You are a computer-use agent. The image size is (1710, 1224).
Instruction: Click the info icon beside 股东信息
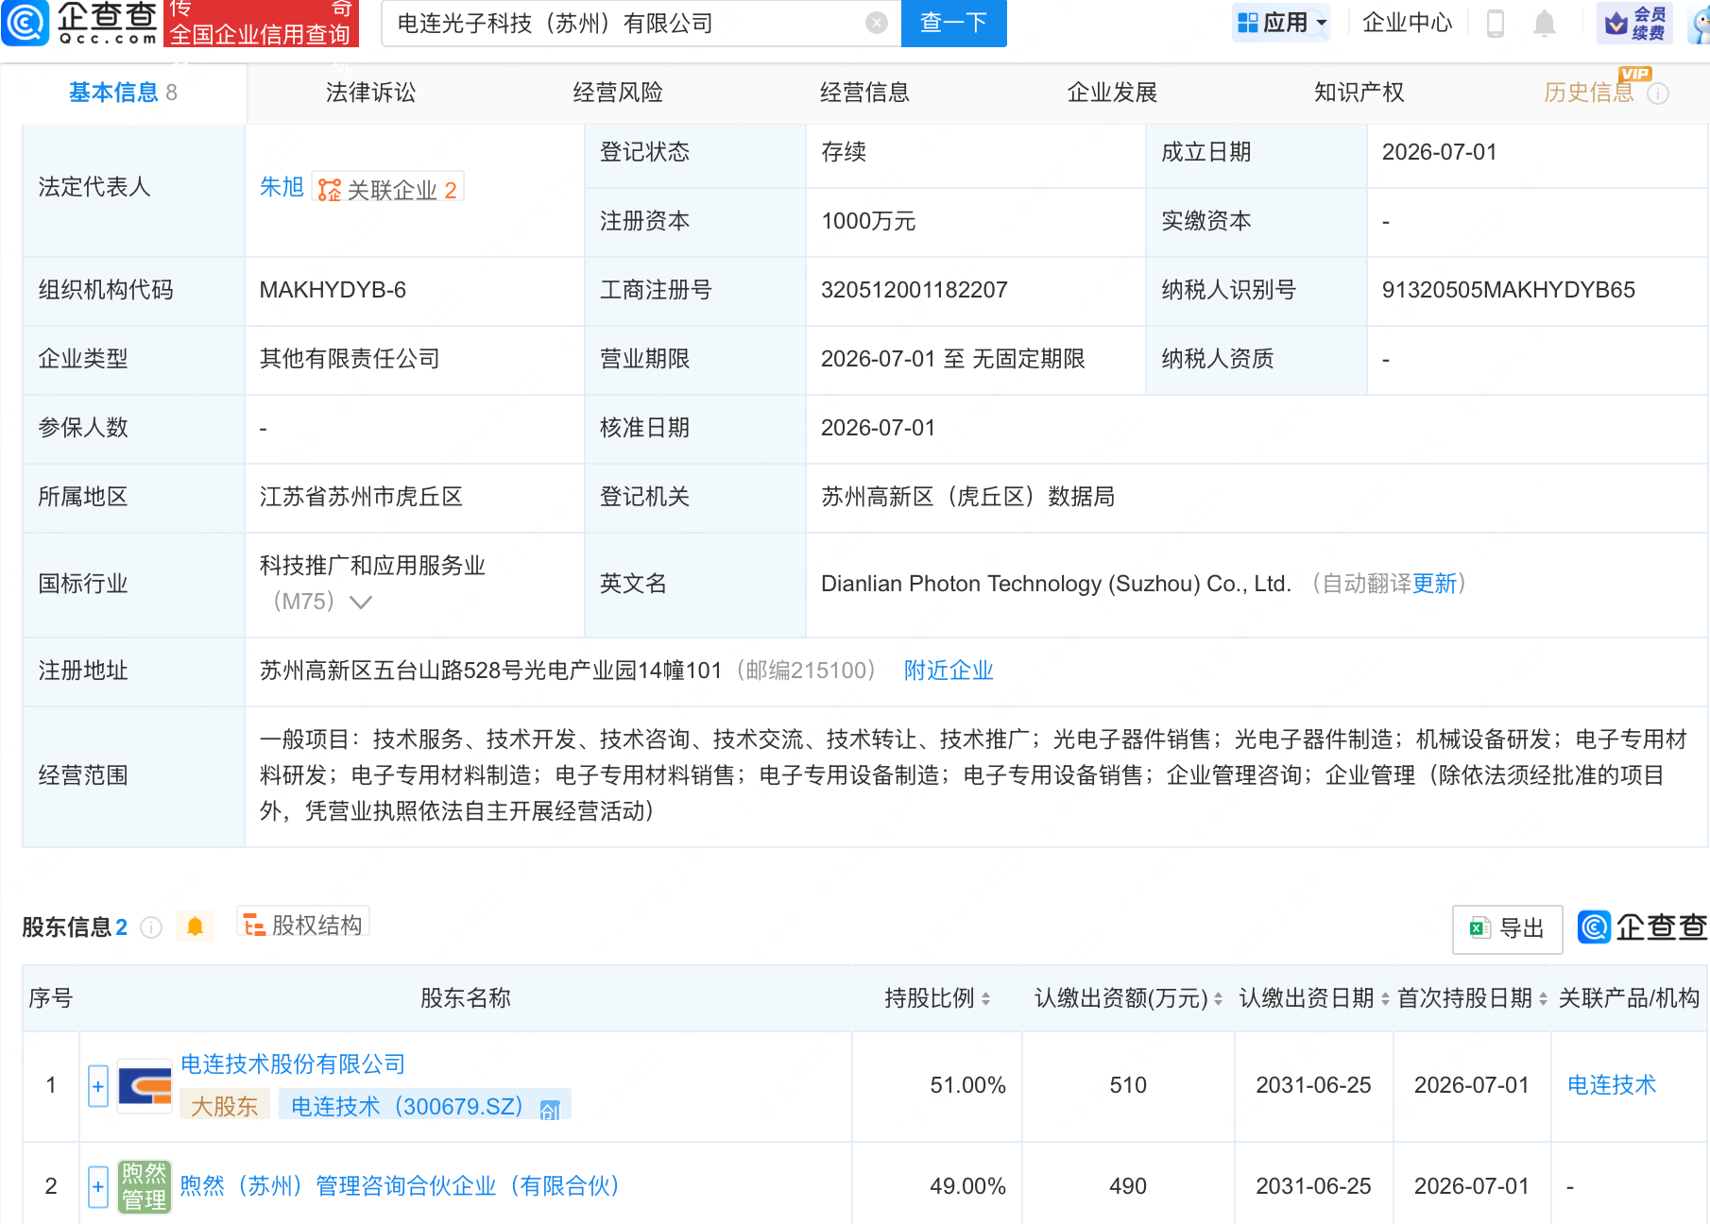(151, 927)
